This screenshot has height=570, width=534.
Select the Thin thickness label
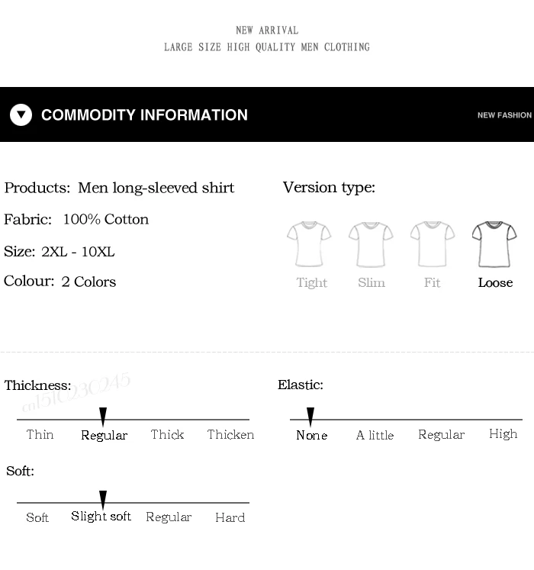40,435
